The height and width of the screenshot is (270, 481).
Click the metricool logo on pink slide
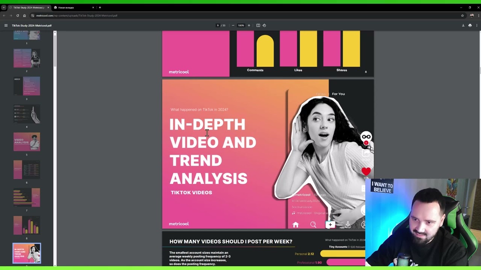179,224
